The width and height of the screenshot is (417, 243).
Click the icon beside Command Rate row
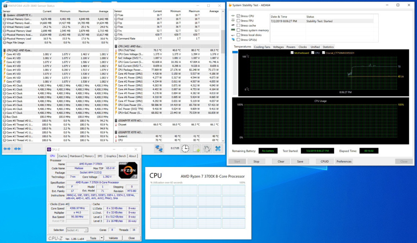click(x=116, y=38)
